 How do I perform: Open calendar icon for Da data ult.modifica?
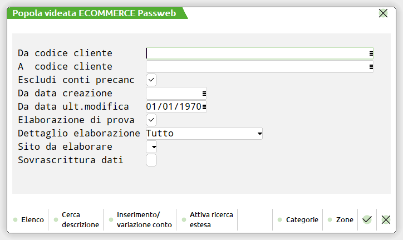[204, 106]
